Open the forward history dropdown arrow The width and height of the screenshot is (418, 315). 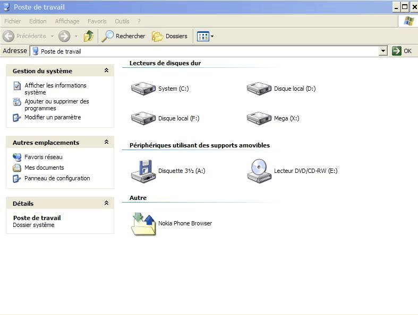pos(76,36)
